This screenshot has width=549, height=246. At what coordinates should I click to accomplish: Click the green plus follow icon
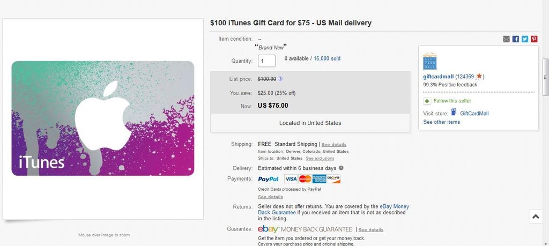(427, 101)
